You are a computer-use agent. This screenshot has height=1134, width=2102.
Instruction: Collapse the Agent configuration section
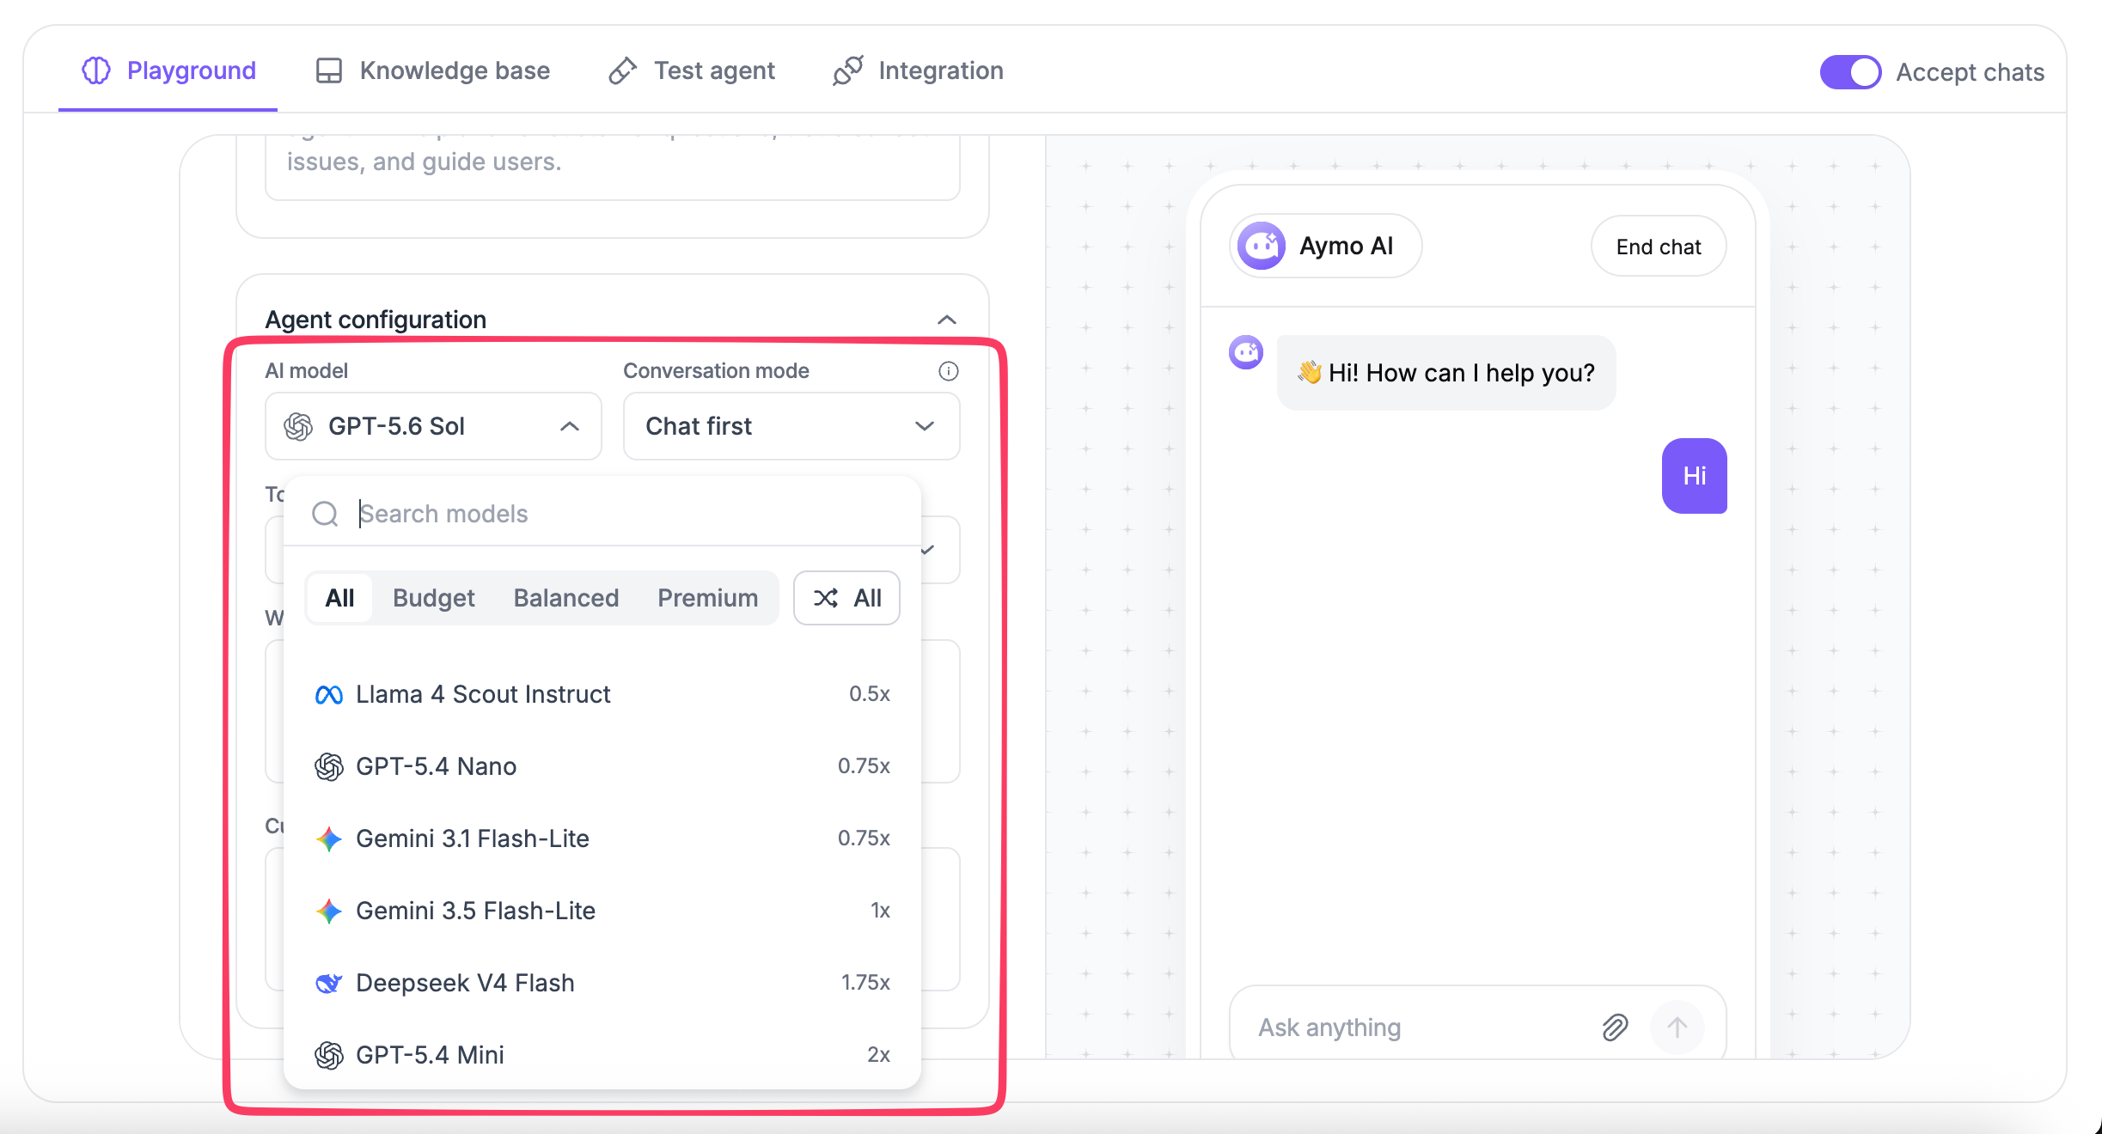tap(946, 320)
